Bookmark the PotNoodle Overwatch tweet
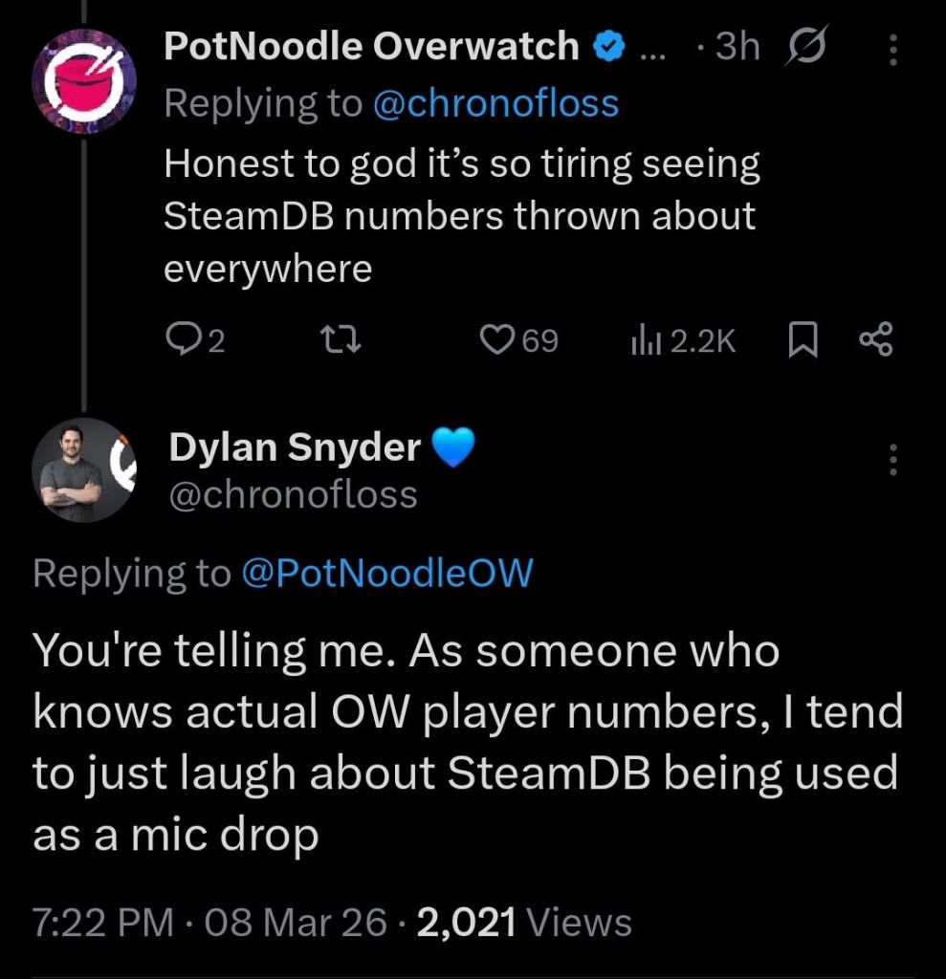This screenshot has width=946, height=979. pos(803,340)
